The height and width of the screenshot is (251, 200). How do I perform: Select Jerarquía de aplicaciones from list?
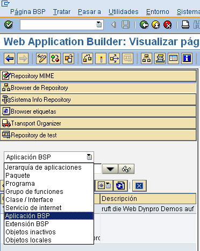[x=49, y=168]
